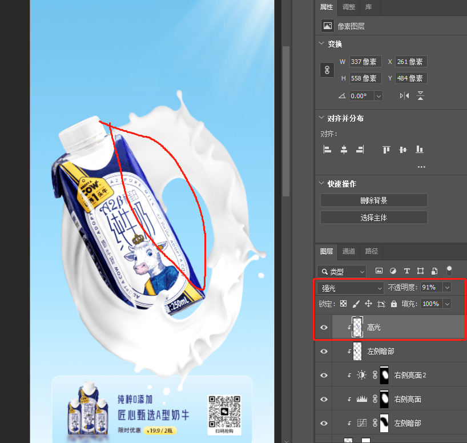
Task: Align bottom edges
Action: (420, 149)
